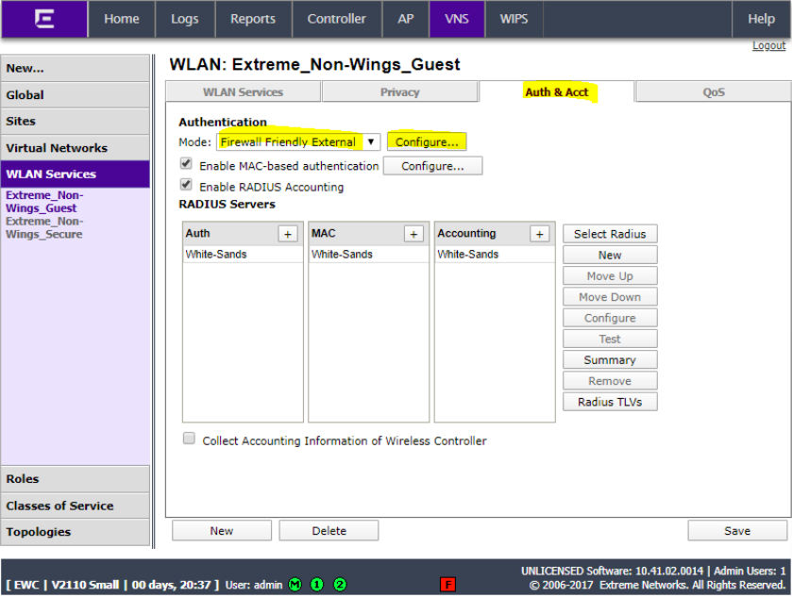Switch to the Auth & Acct tab

(557, 92)
